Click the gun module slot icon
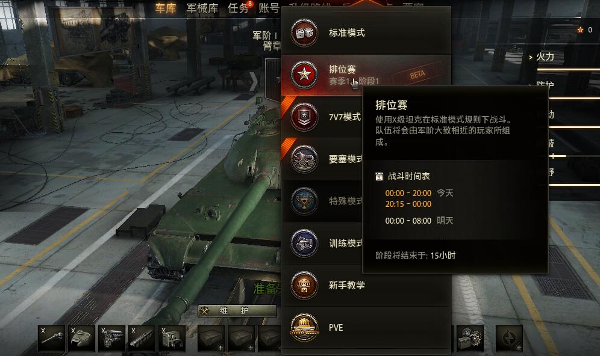The height and width of the screenshot is (356, 600). click(x=52, y=339)
